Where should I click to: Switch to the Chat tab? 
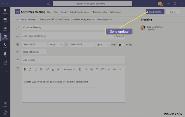point(49,12)
